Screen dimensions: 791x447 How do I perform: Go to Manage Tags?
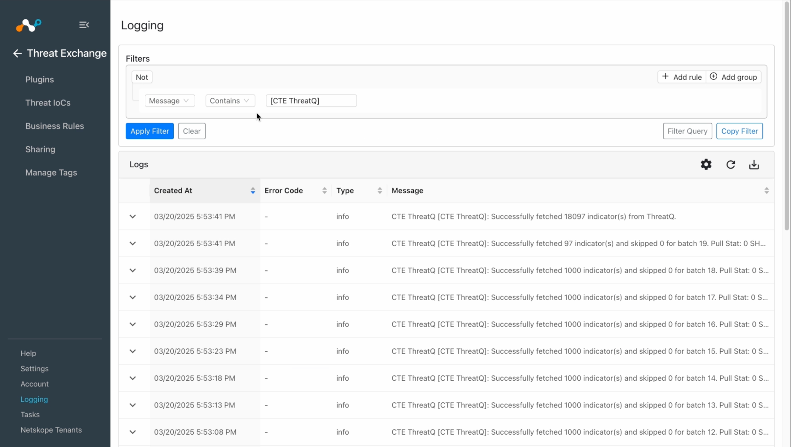pos(51,172)
